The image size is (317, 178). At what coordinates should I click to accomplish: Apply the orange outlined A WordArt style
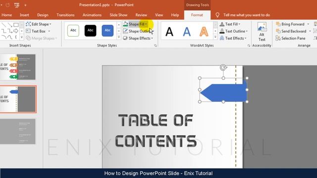click(204, 32)
